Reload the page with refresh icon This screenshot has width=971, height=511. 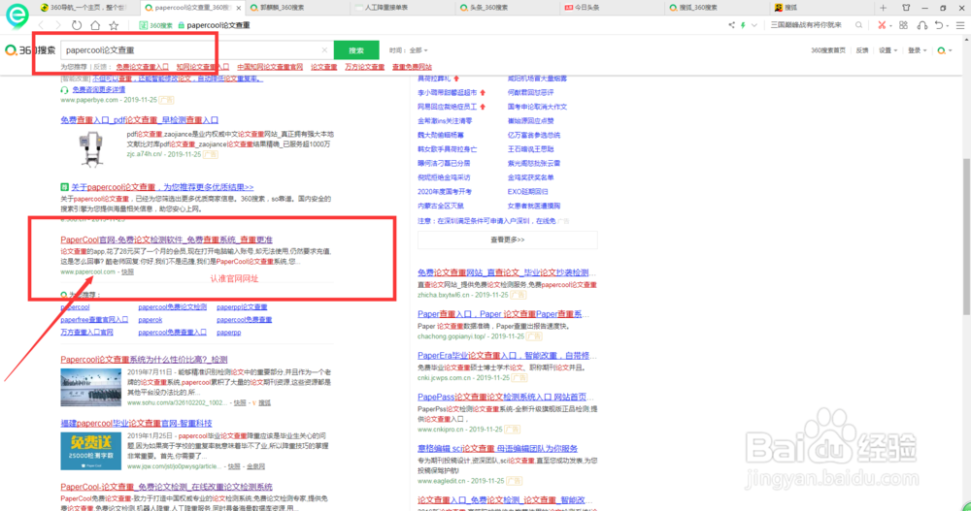click(76, 25)
